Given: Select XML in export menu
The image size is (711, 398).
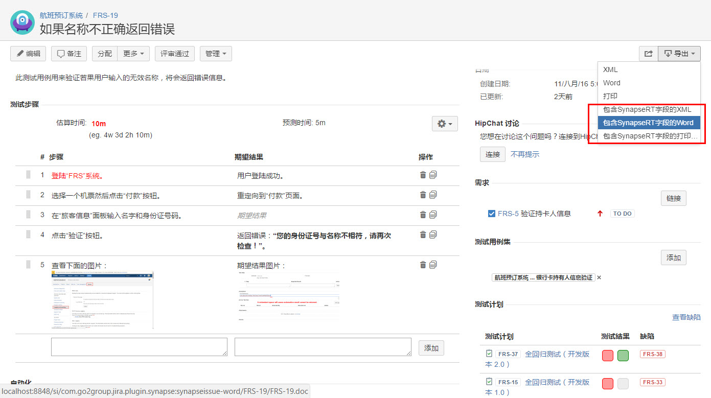Looking at the screenshot, I should pos(649,69).
